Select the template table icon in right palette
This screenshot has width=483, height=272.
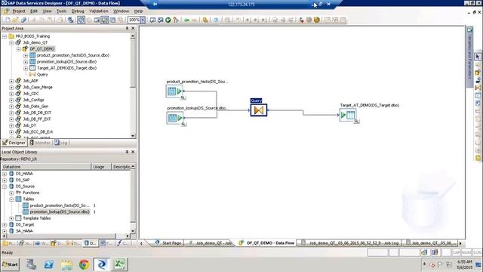pos(478,96)
